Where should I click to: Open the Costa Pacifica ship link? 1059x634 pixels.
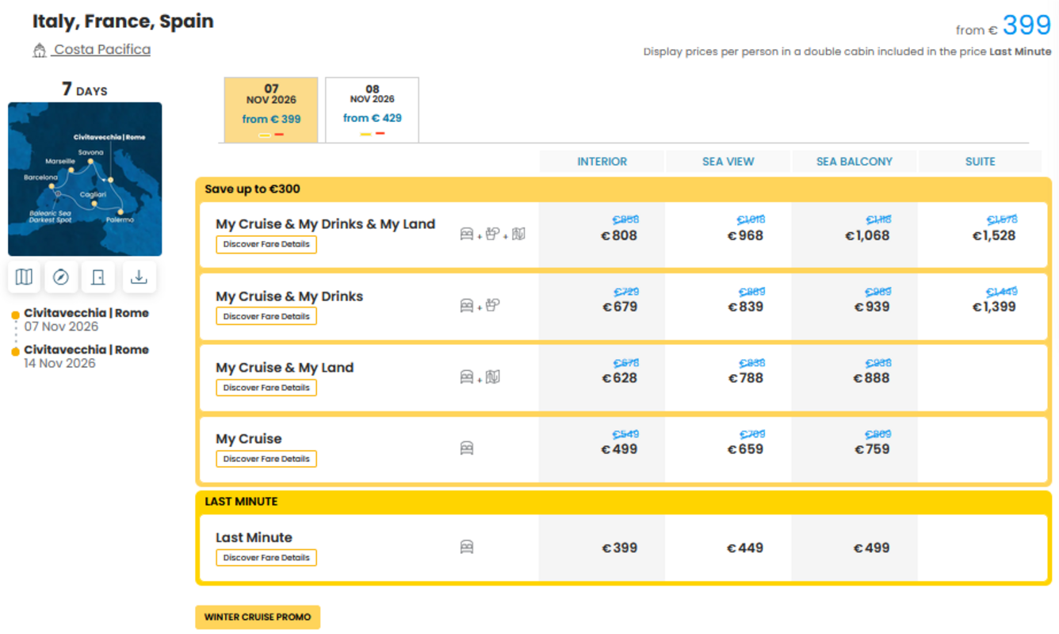click(101, 49)
